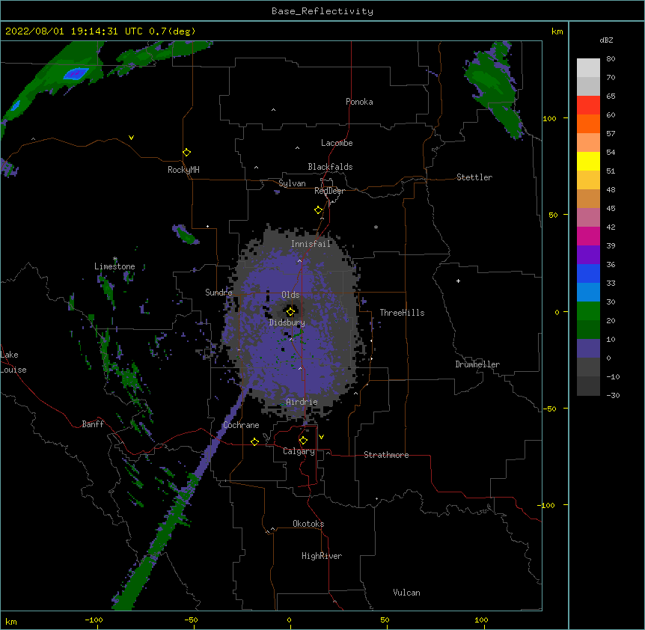
Task: Click the Vulcan label
Action: click(406, 593)
